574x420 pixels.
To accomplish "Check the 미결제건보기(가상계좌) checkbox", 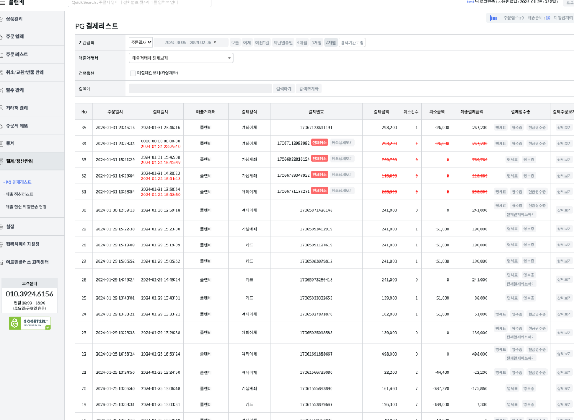I will (133, 73).
